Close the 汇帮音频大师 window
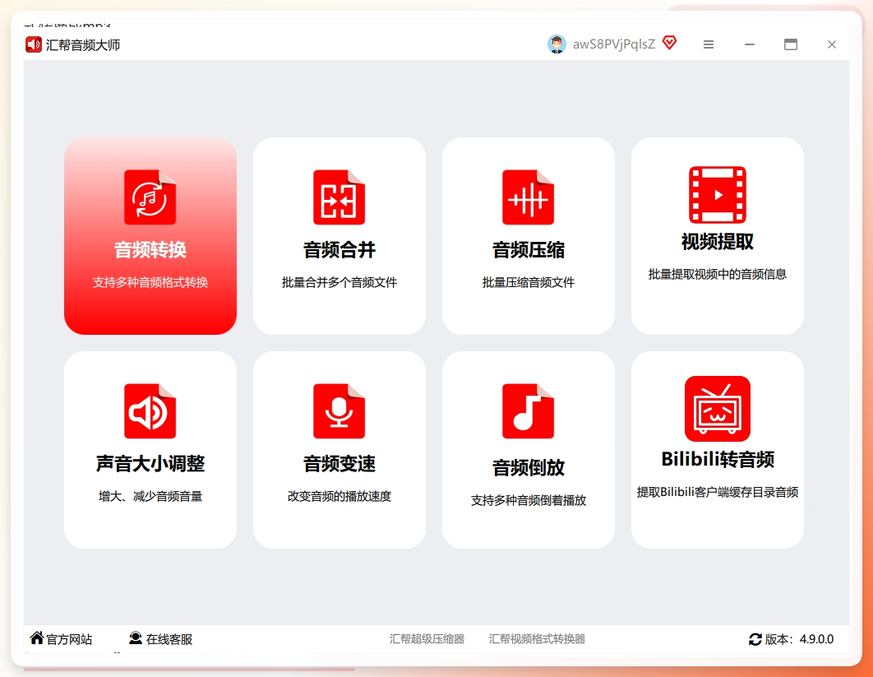Image resolution: width=873 pixels, height=677 pixels. tap(832, 44)
